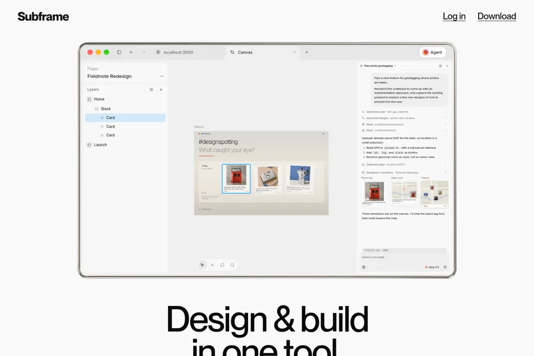The image size is (534, 356).
Task: Open the Map card design variation thumbnail
Action: point(404,194)
